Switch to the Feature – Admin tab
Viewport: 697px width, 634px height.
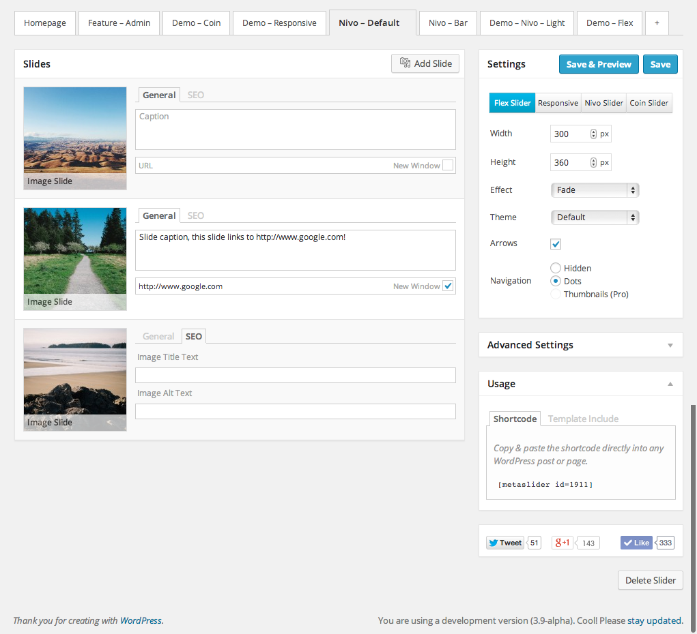tap(119, 22)
